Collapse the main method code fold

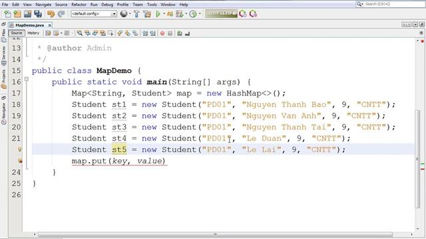[27, 79]
